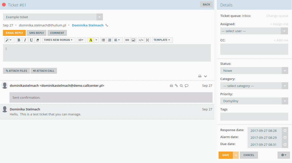
Task: Switch to code view
Action: (141, 40)
